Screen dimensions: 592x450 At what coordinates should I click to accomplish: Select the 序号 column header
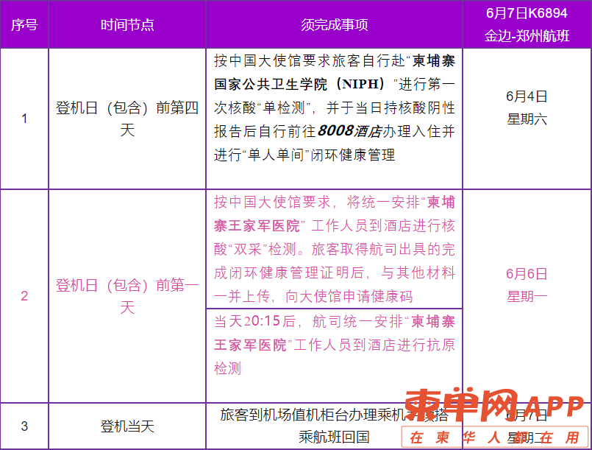(24, 25)
